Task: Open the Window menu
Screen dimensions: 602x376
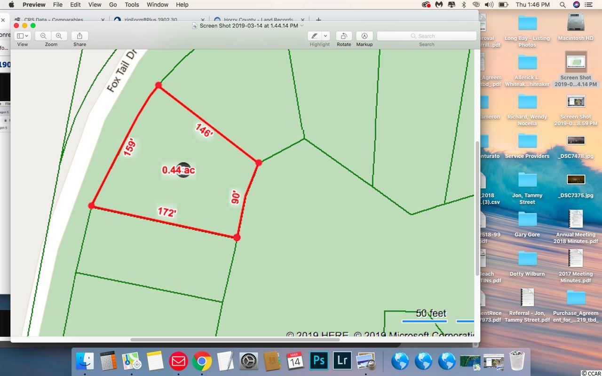Action: (157, 5)
